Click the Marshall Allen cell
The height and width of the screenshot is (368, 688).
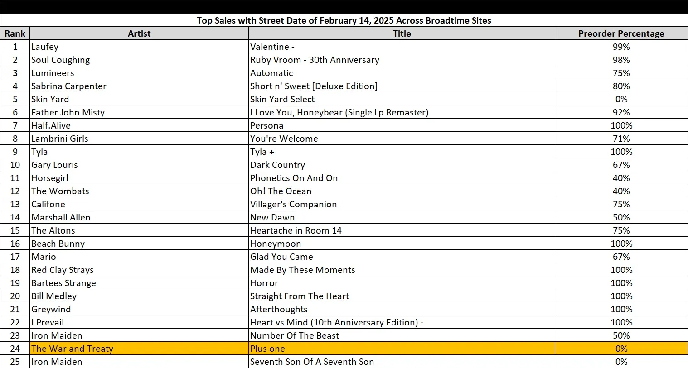click(139, 217)
